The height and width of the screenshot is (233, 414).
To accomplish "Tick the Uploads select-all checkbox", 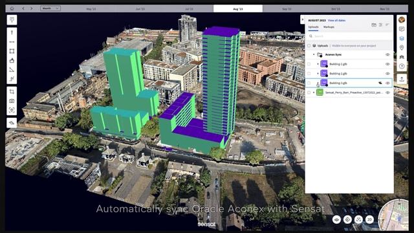I will pos(309,46).
